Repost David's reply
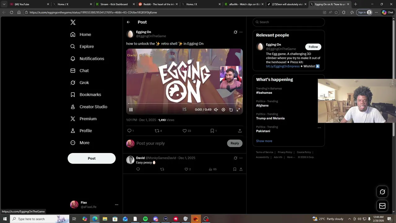 tap(162, 169)
